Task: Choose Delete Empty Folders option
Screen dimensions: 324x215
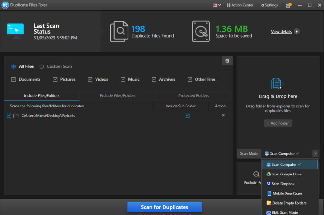Action: pos(290,203)
